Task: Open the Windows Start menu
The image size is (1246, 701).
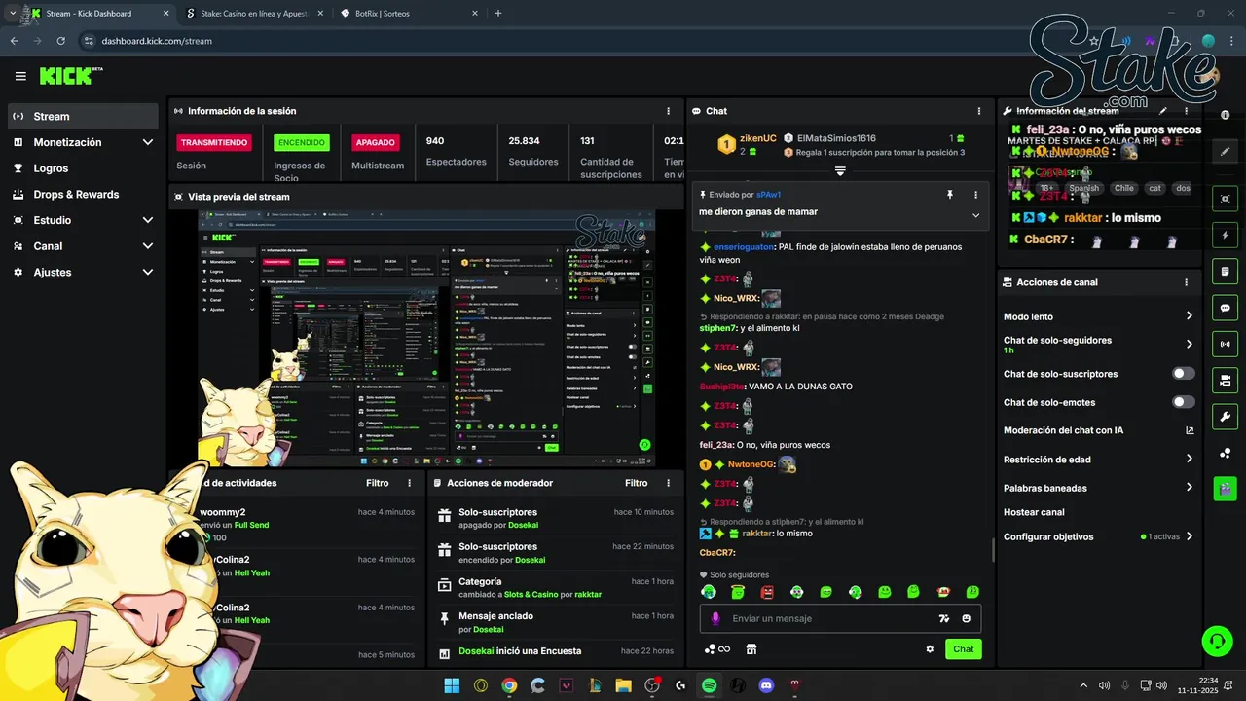Action: [x=452, y=685]
